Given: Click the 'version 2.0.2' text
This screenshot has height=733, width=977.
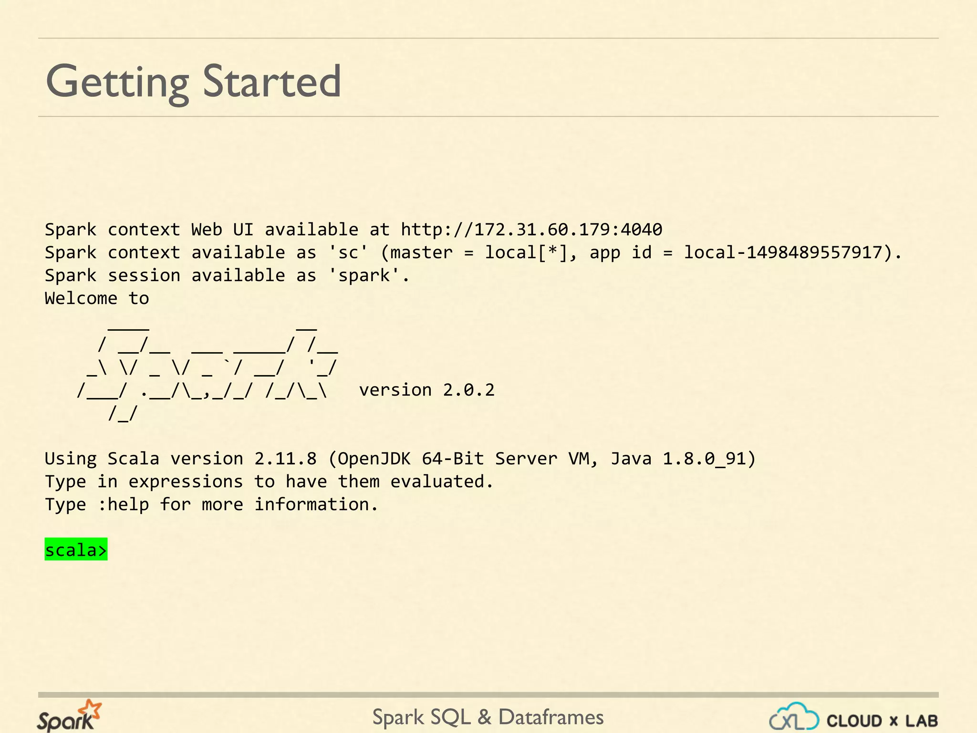Looking at the screenshot, I should (x=426, y=390).
